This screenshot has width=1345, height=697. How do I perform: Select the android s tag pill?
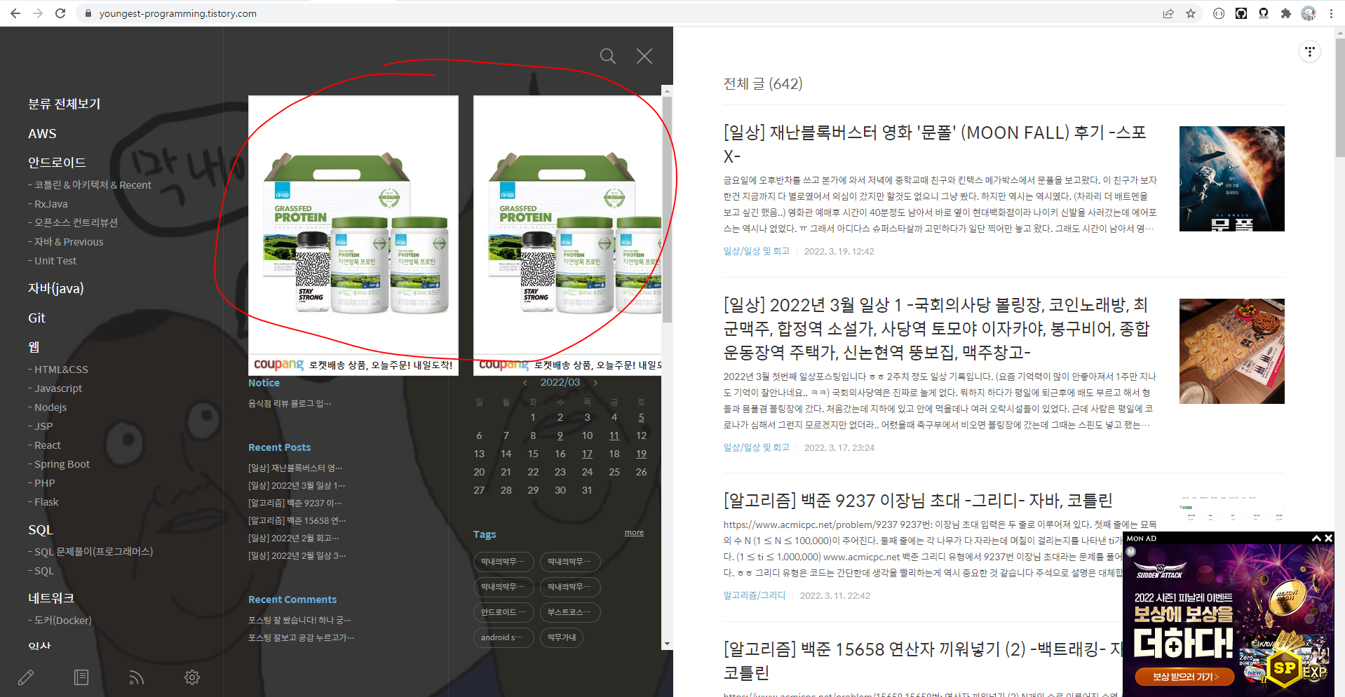pyautogui.click(x=503, y=637)
